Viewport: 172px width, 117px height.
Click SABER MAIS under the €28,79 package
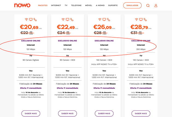(141, 113)
